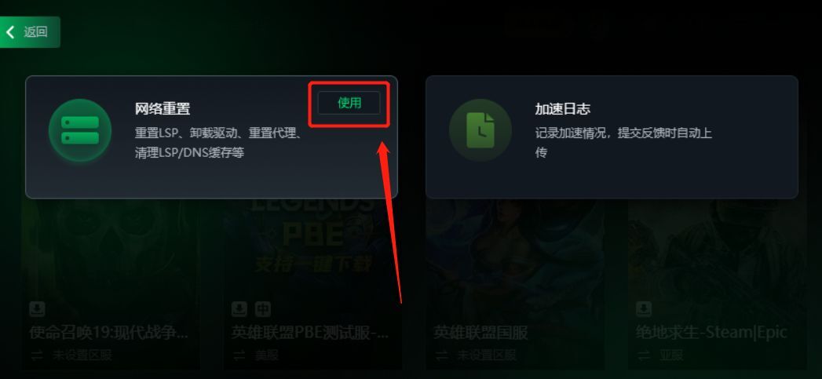The height and width of the screenshot is (379, 822).
Task: Go back using the 返回 button
Action: pyautogui.click(x=29, y=32)
